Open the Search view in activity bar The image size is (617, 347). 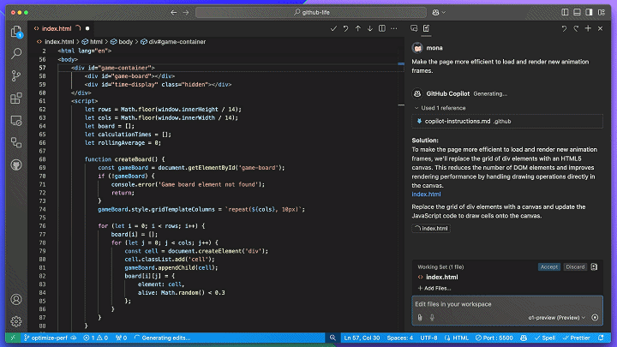click(16, 54)
